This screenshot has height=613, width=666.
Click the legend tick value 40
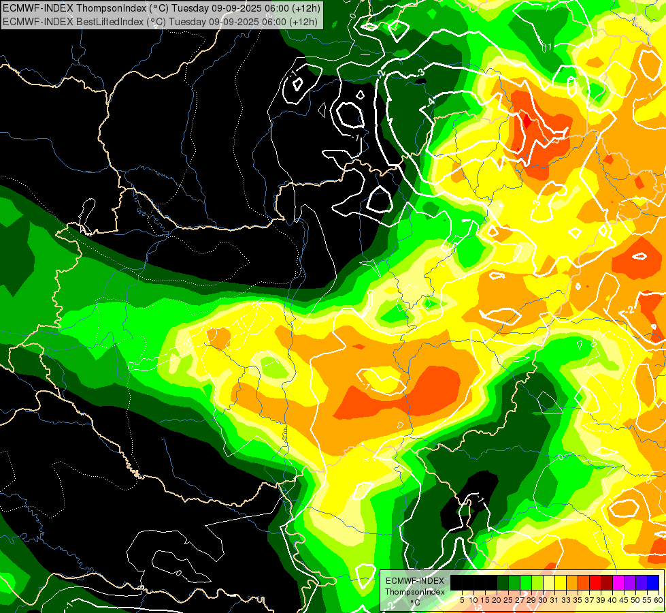click(x=612, y=600)
